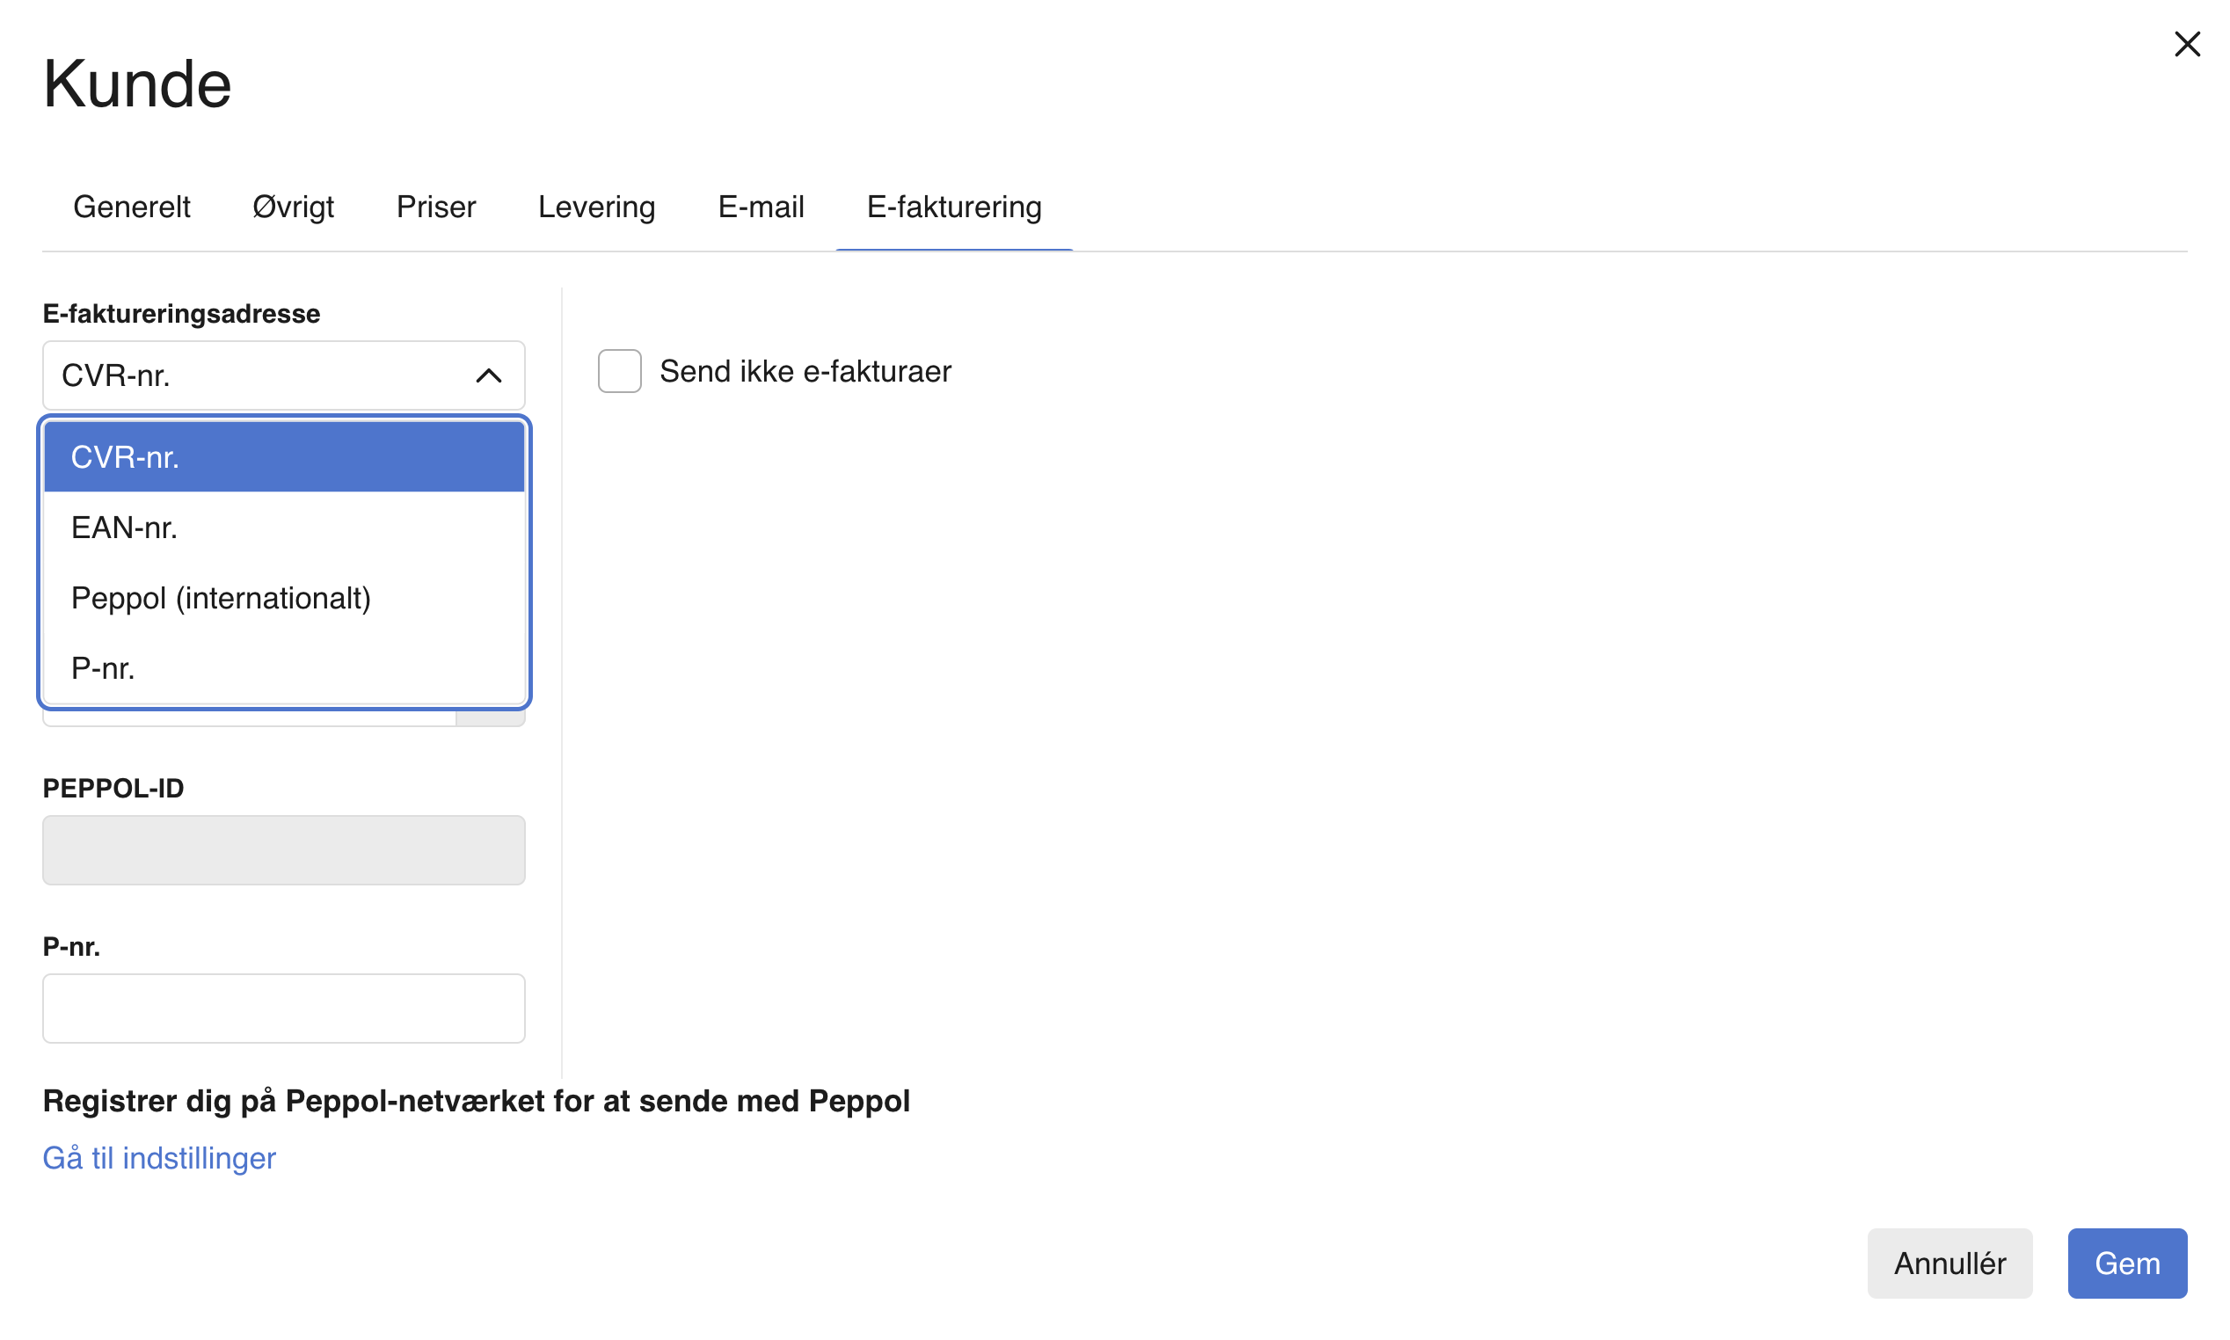Select the E-fakturering tab
2230x1340 pixels.
(953, 207)
